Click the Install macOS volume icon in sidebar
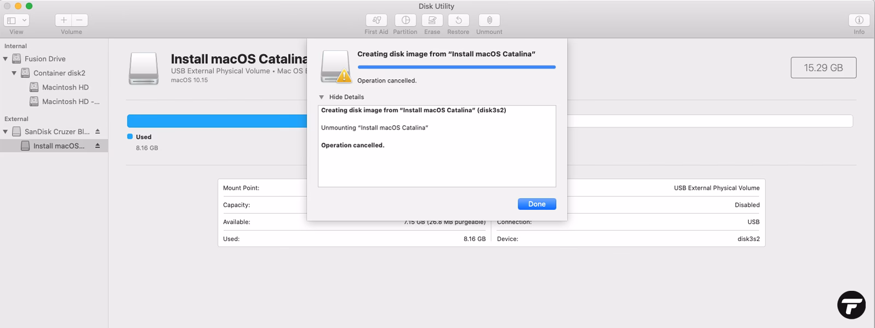Image resolution: width=875 pixels, height=328 pixels. pos(25,146)
